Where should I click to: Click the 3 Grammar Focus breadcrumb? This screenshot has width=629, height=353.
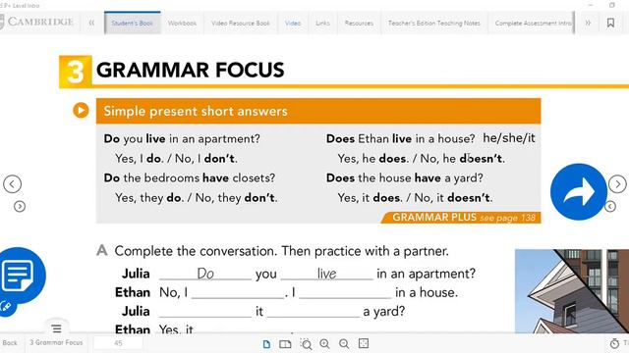[57, 342]
